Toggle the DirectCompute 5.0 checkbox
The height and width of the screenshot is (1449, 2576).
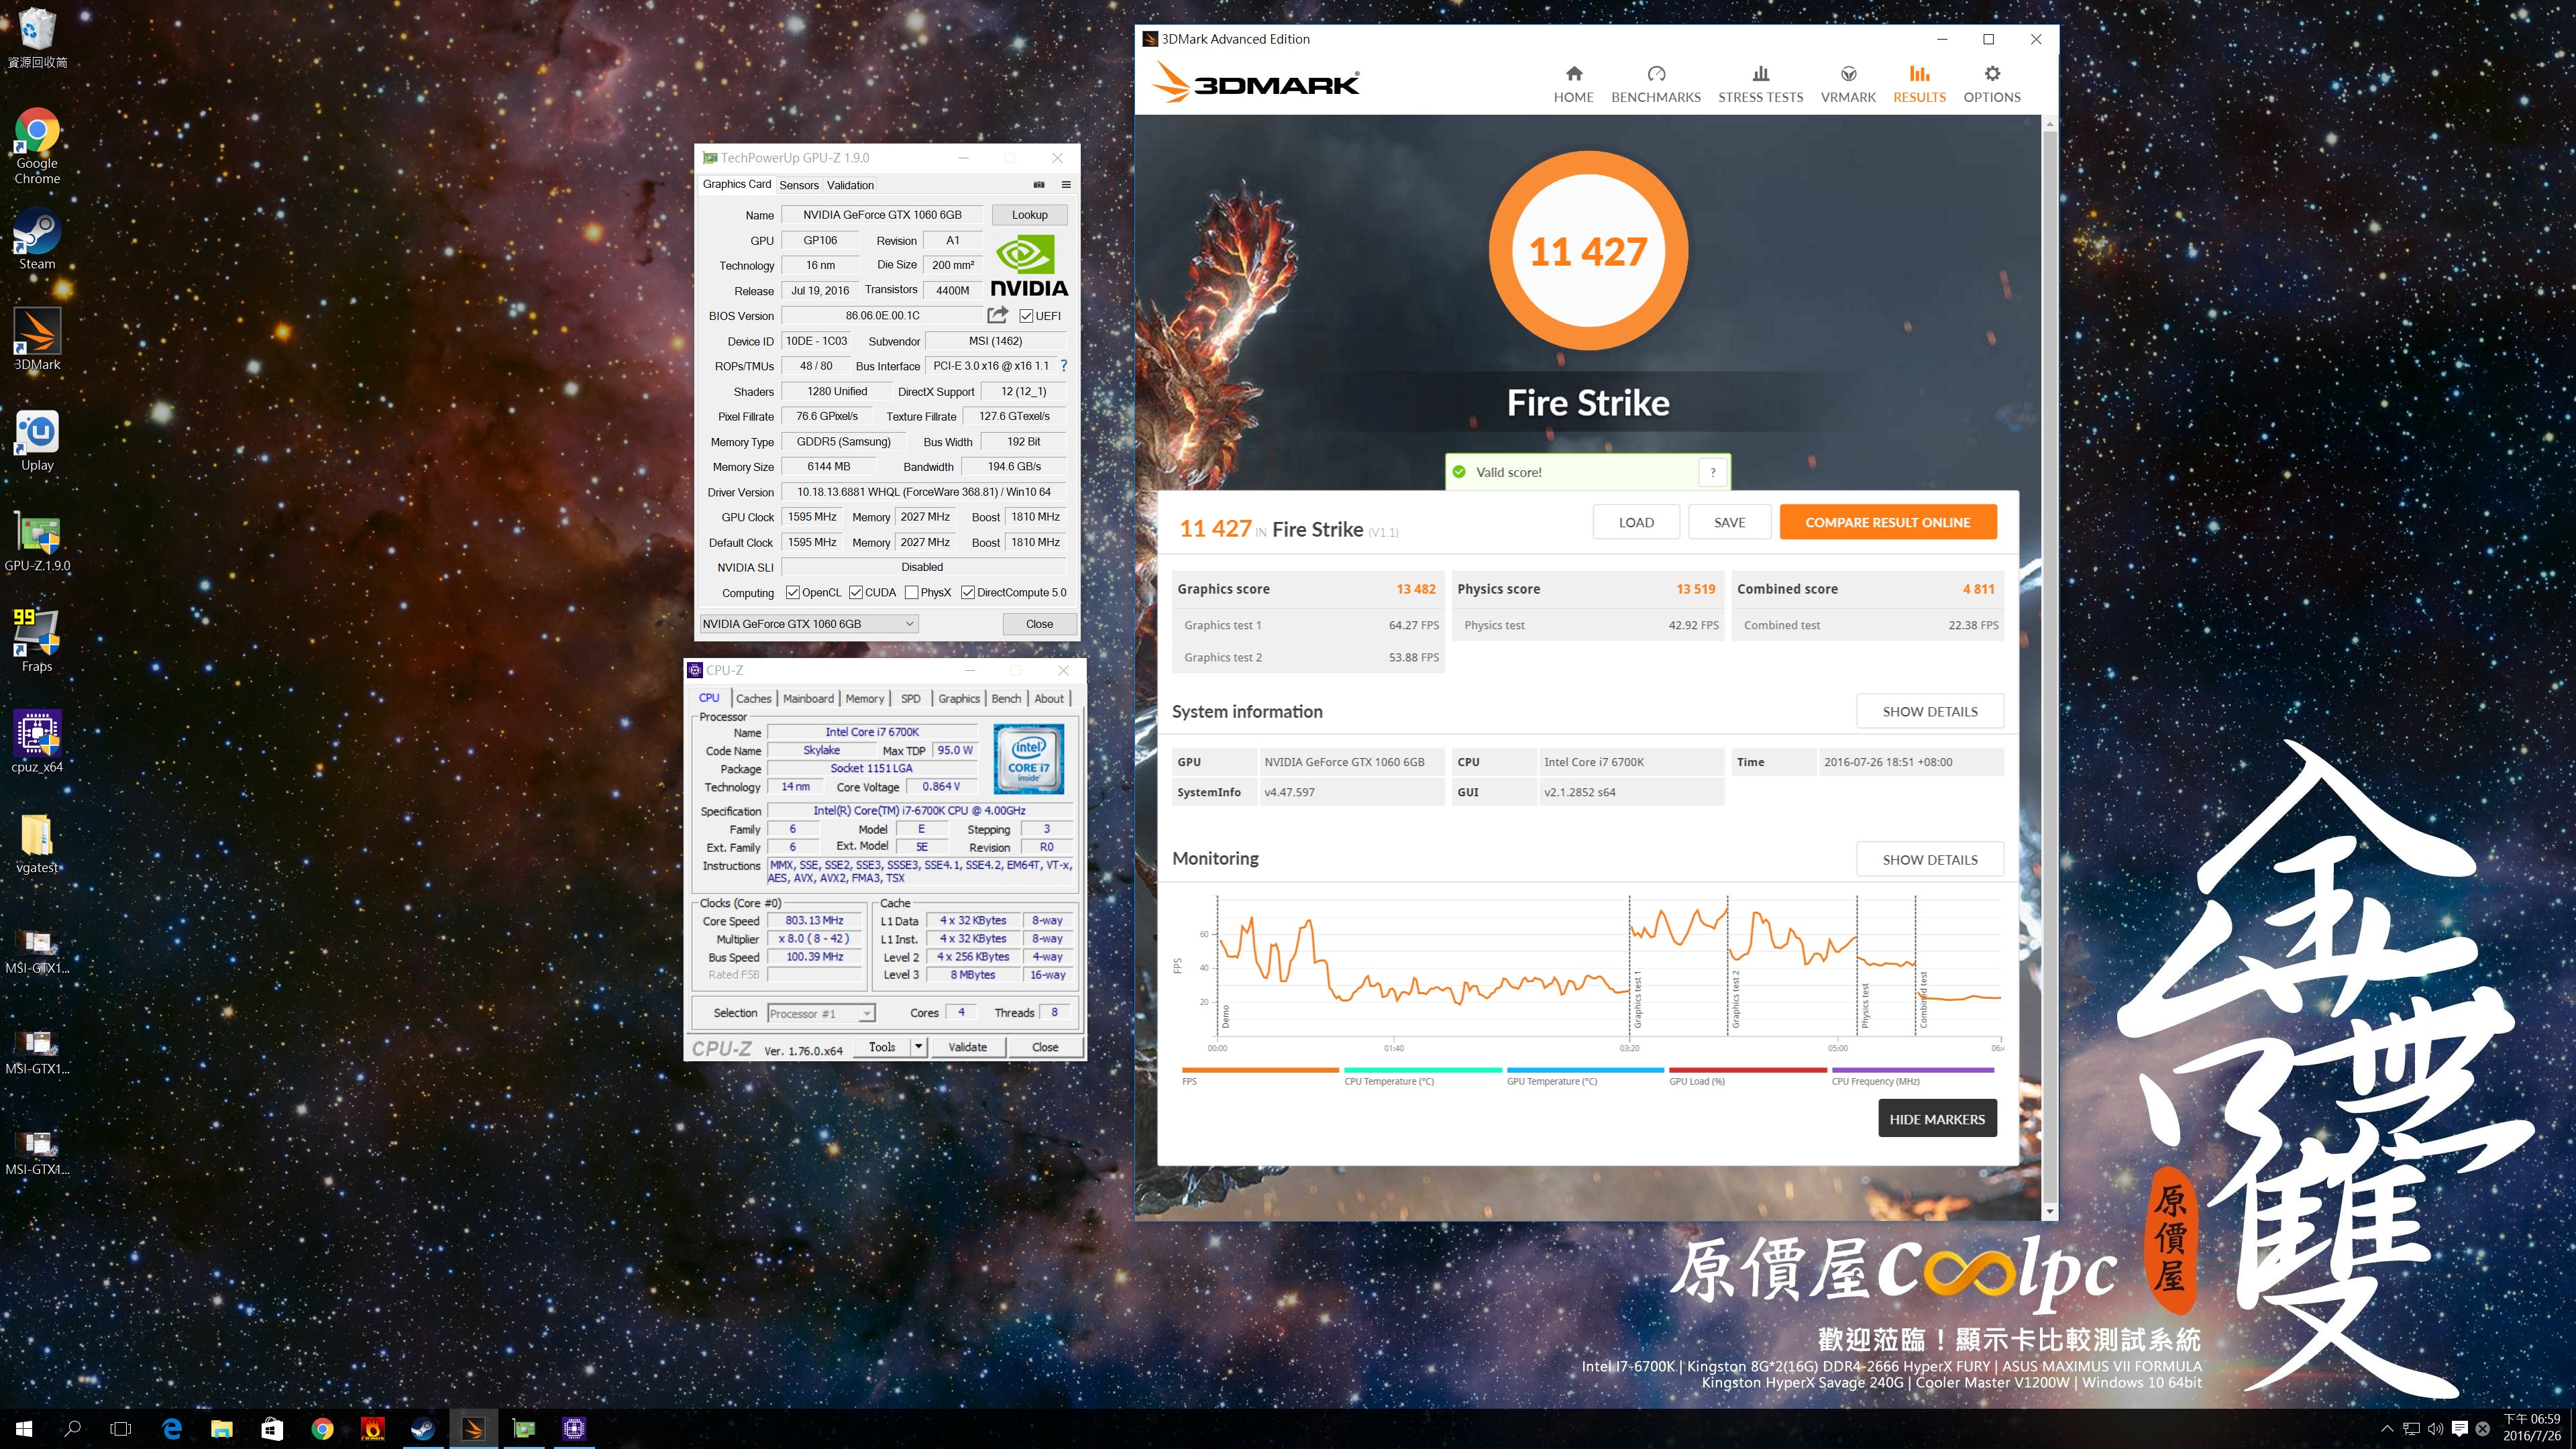968,593
